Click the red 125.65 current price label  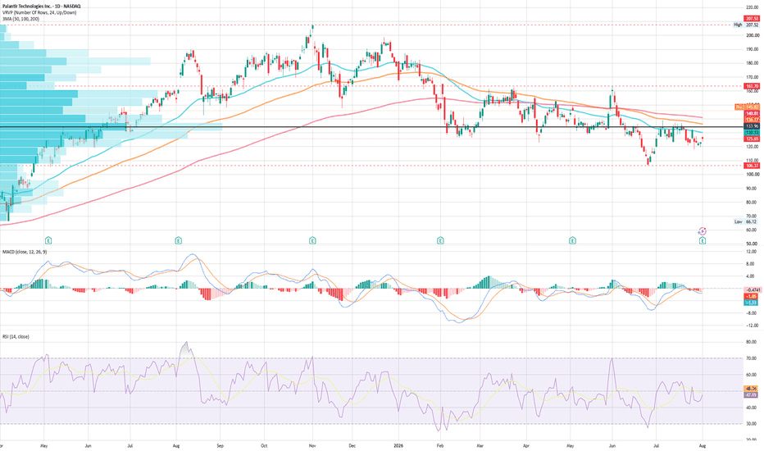752,139
